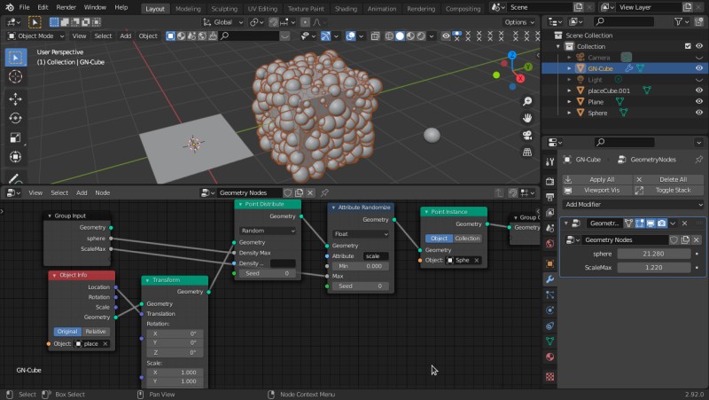Collapse the Transform node
Viewport: 709px width, 400px height.
click(x=147, y=280)
